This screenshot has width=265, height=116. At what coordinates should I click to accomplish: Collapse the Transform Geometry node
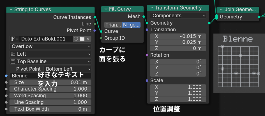(151, 8)
